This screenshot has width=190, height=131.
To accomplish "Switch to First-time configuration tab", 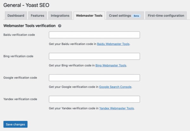I will (166, 15).
